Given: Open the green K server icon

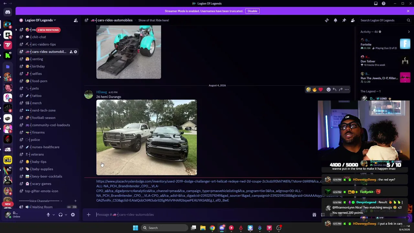Looking at the screenshot, I should (8, 55).
